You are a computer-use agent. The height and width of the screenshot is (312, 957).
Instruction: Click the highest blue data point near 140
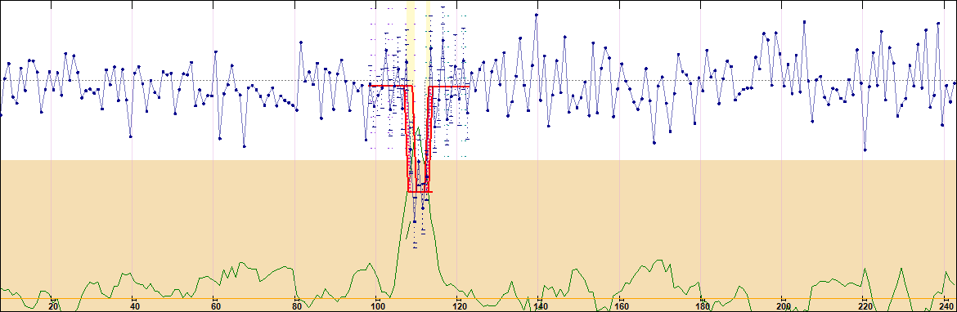click(x=536, y=14)
